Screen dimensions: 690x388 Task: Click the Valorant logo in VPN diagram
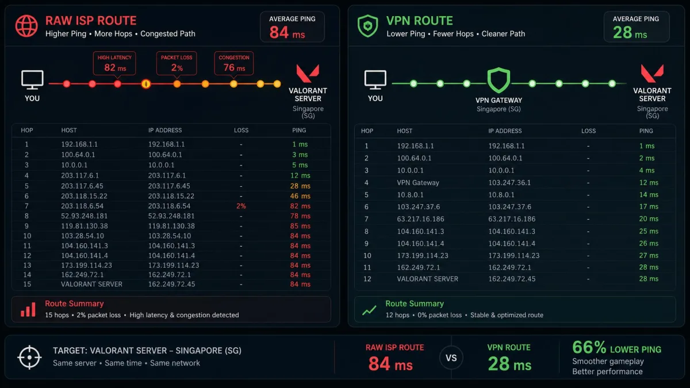[652, 74]
